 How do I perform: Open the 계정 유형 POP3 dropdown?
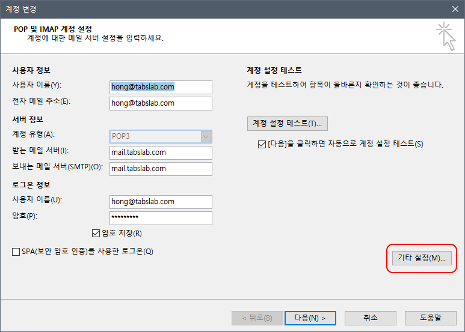coord(161,136)
